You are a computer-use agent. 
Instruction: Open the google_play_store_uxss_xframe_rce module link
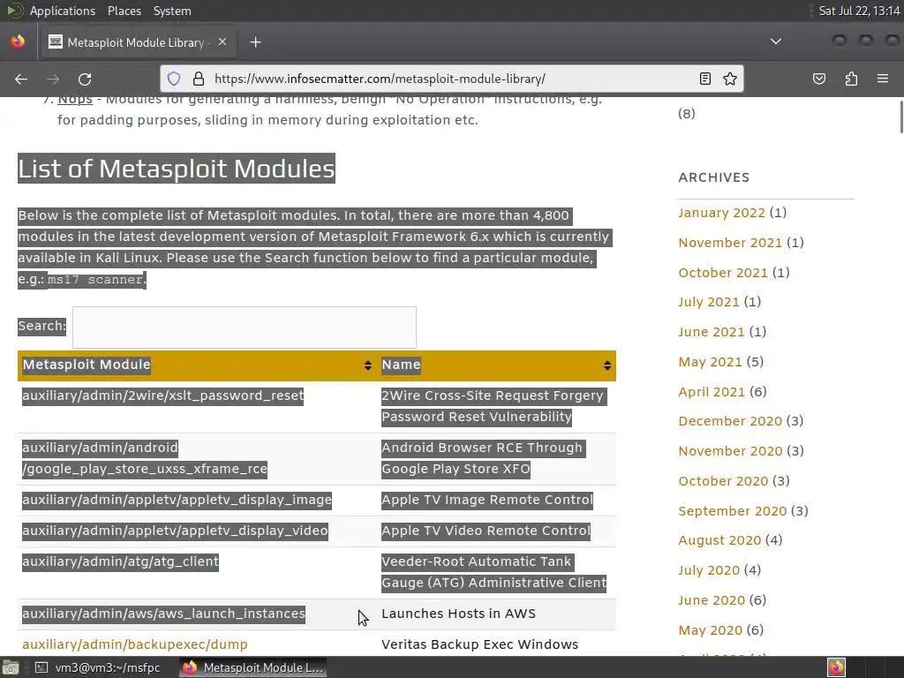[145, 458]
